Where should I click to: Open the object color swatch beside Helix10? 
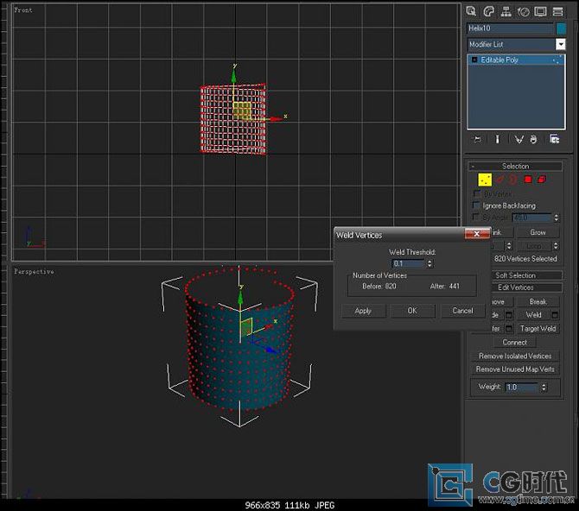561,28
